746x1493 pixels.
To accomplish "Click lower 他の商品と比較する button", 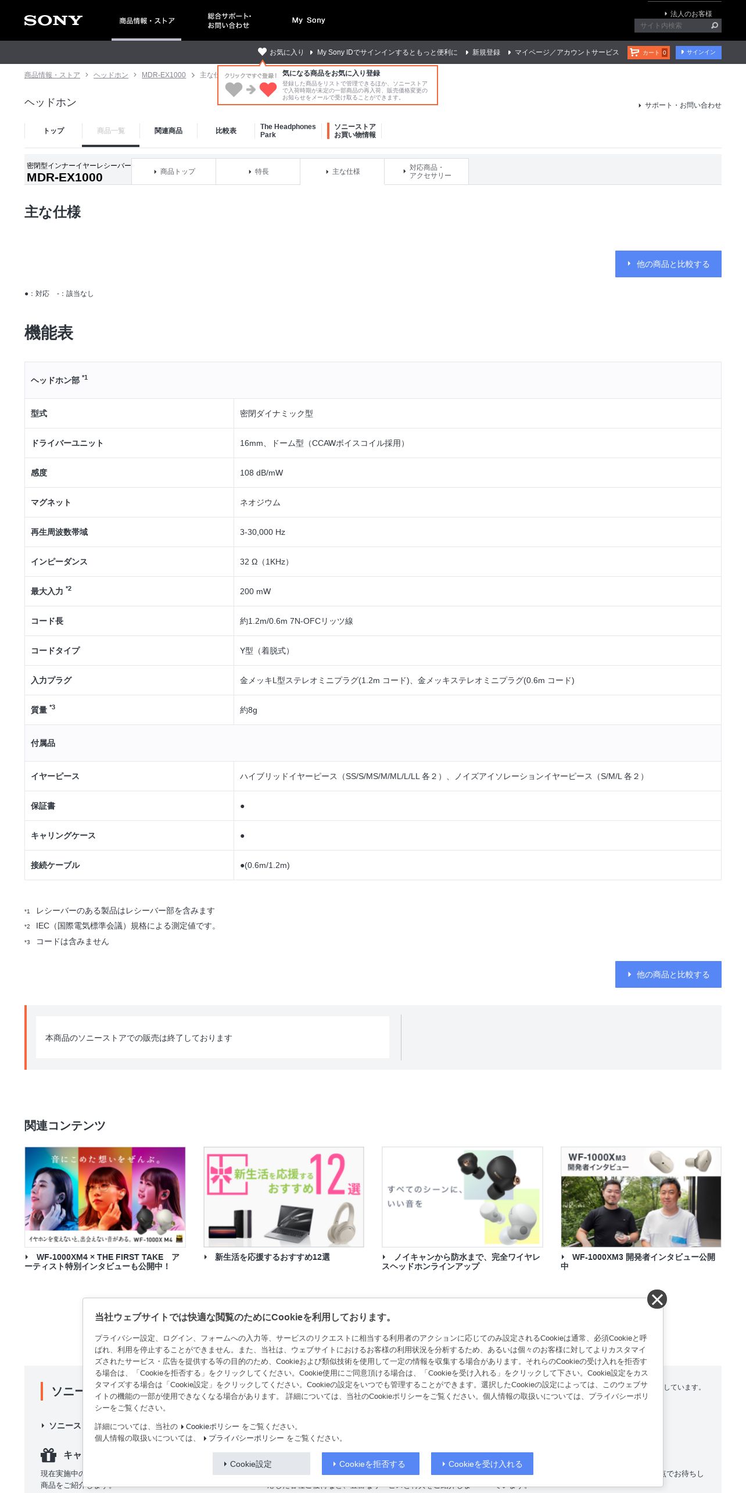I will [x=668, y=974].
